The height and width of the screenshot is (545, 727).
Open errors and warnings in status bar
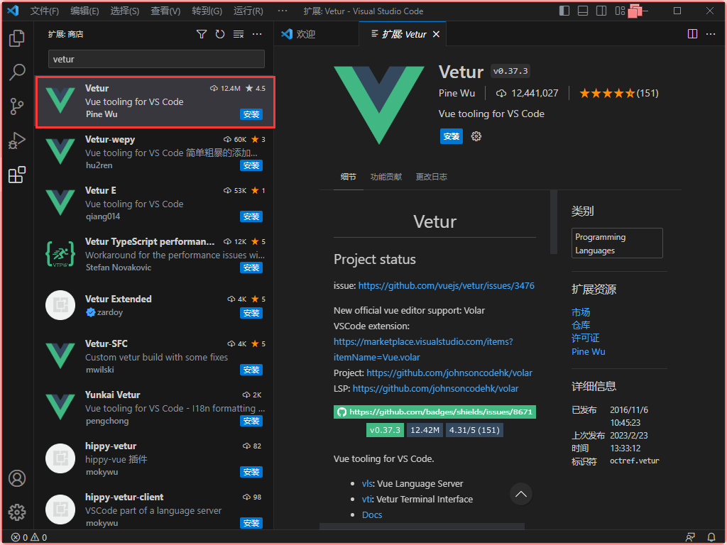pyautogui.click(x=29, y=537)
